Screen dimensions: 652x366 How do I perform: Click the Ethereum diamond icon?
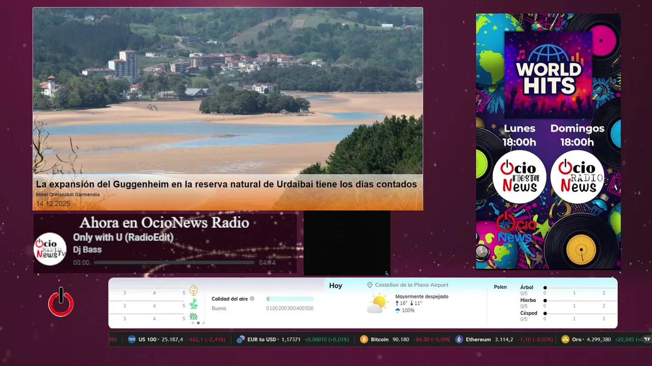(459, 339)
